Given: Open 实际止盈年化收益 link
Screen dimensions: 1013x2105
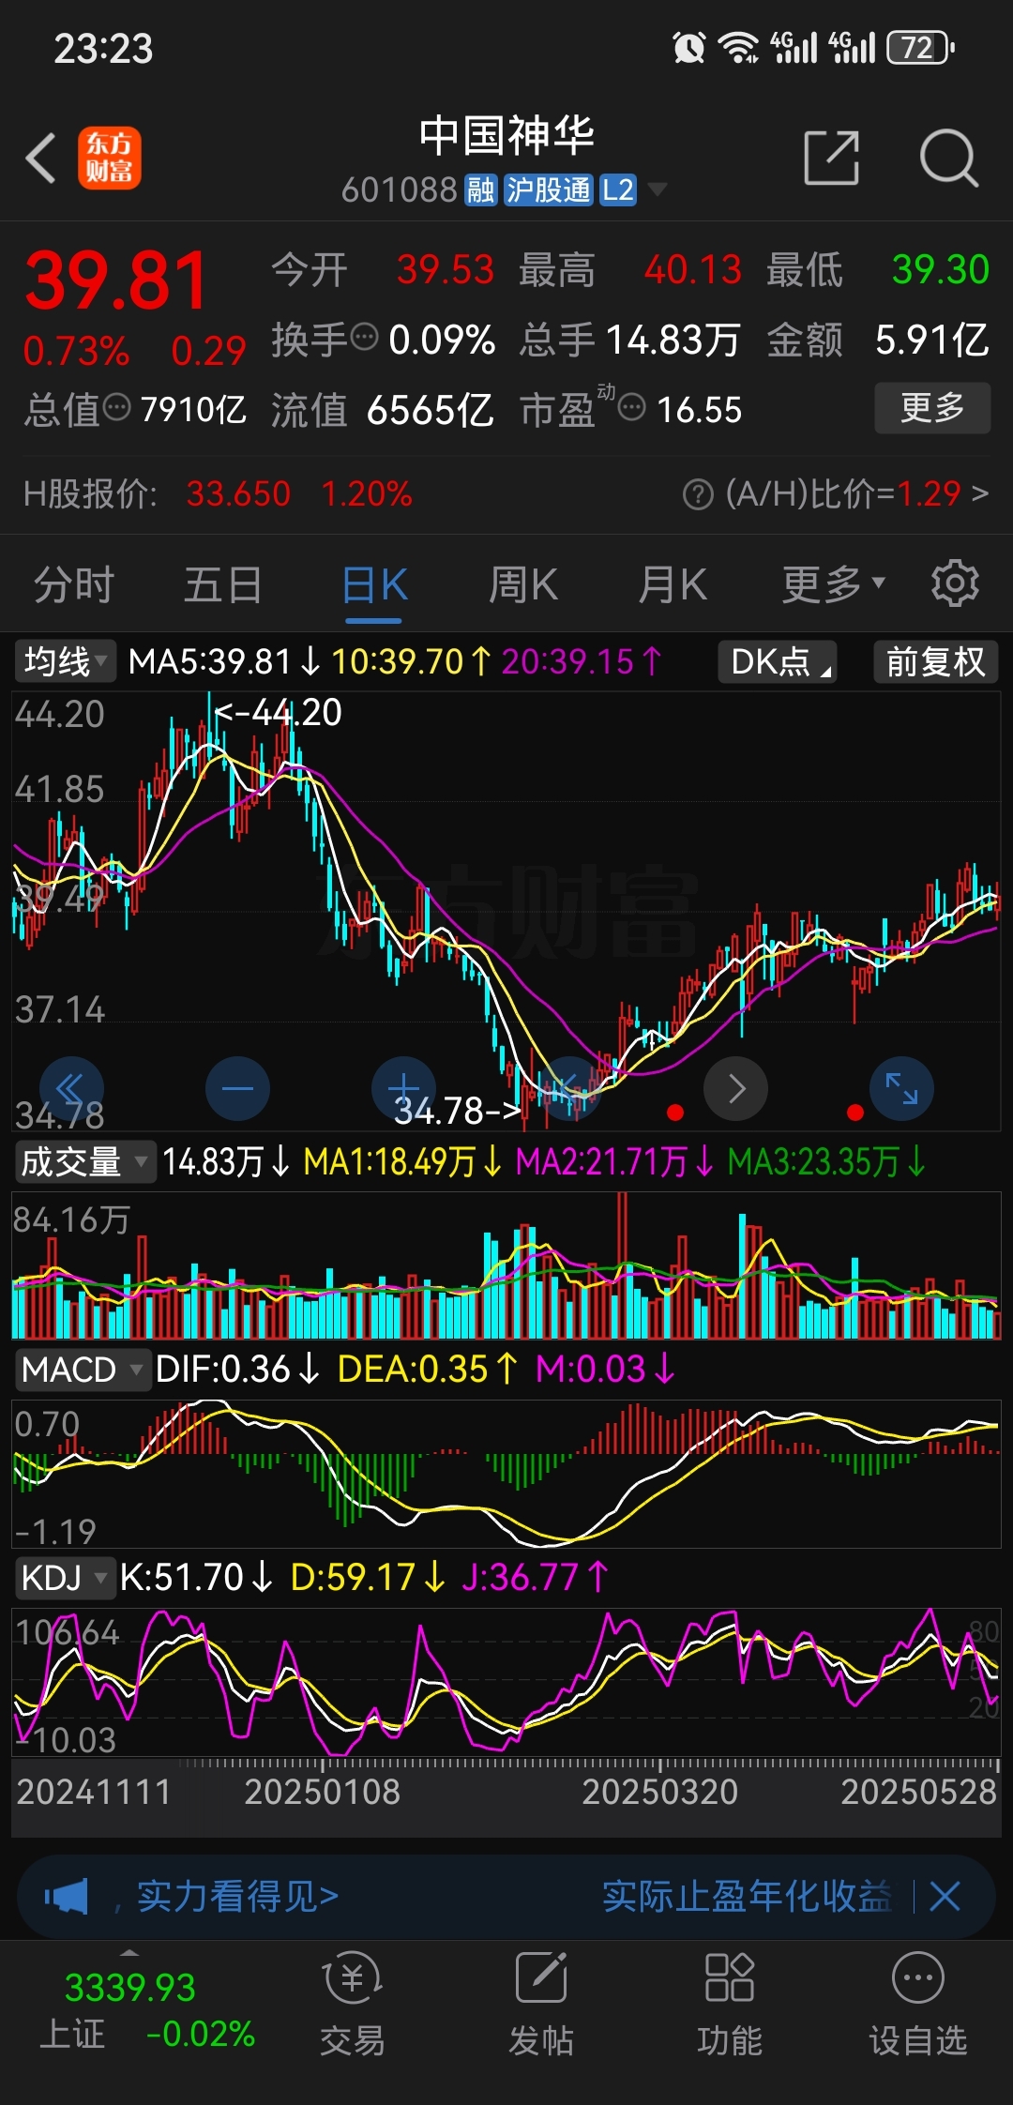Looking at the screenshot, I should click(x=747, y=1897).
